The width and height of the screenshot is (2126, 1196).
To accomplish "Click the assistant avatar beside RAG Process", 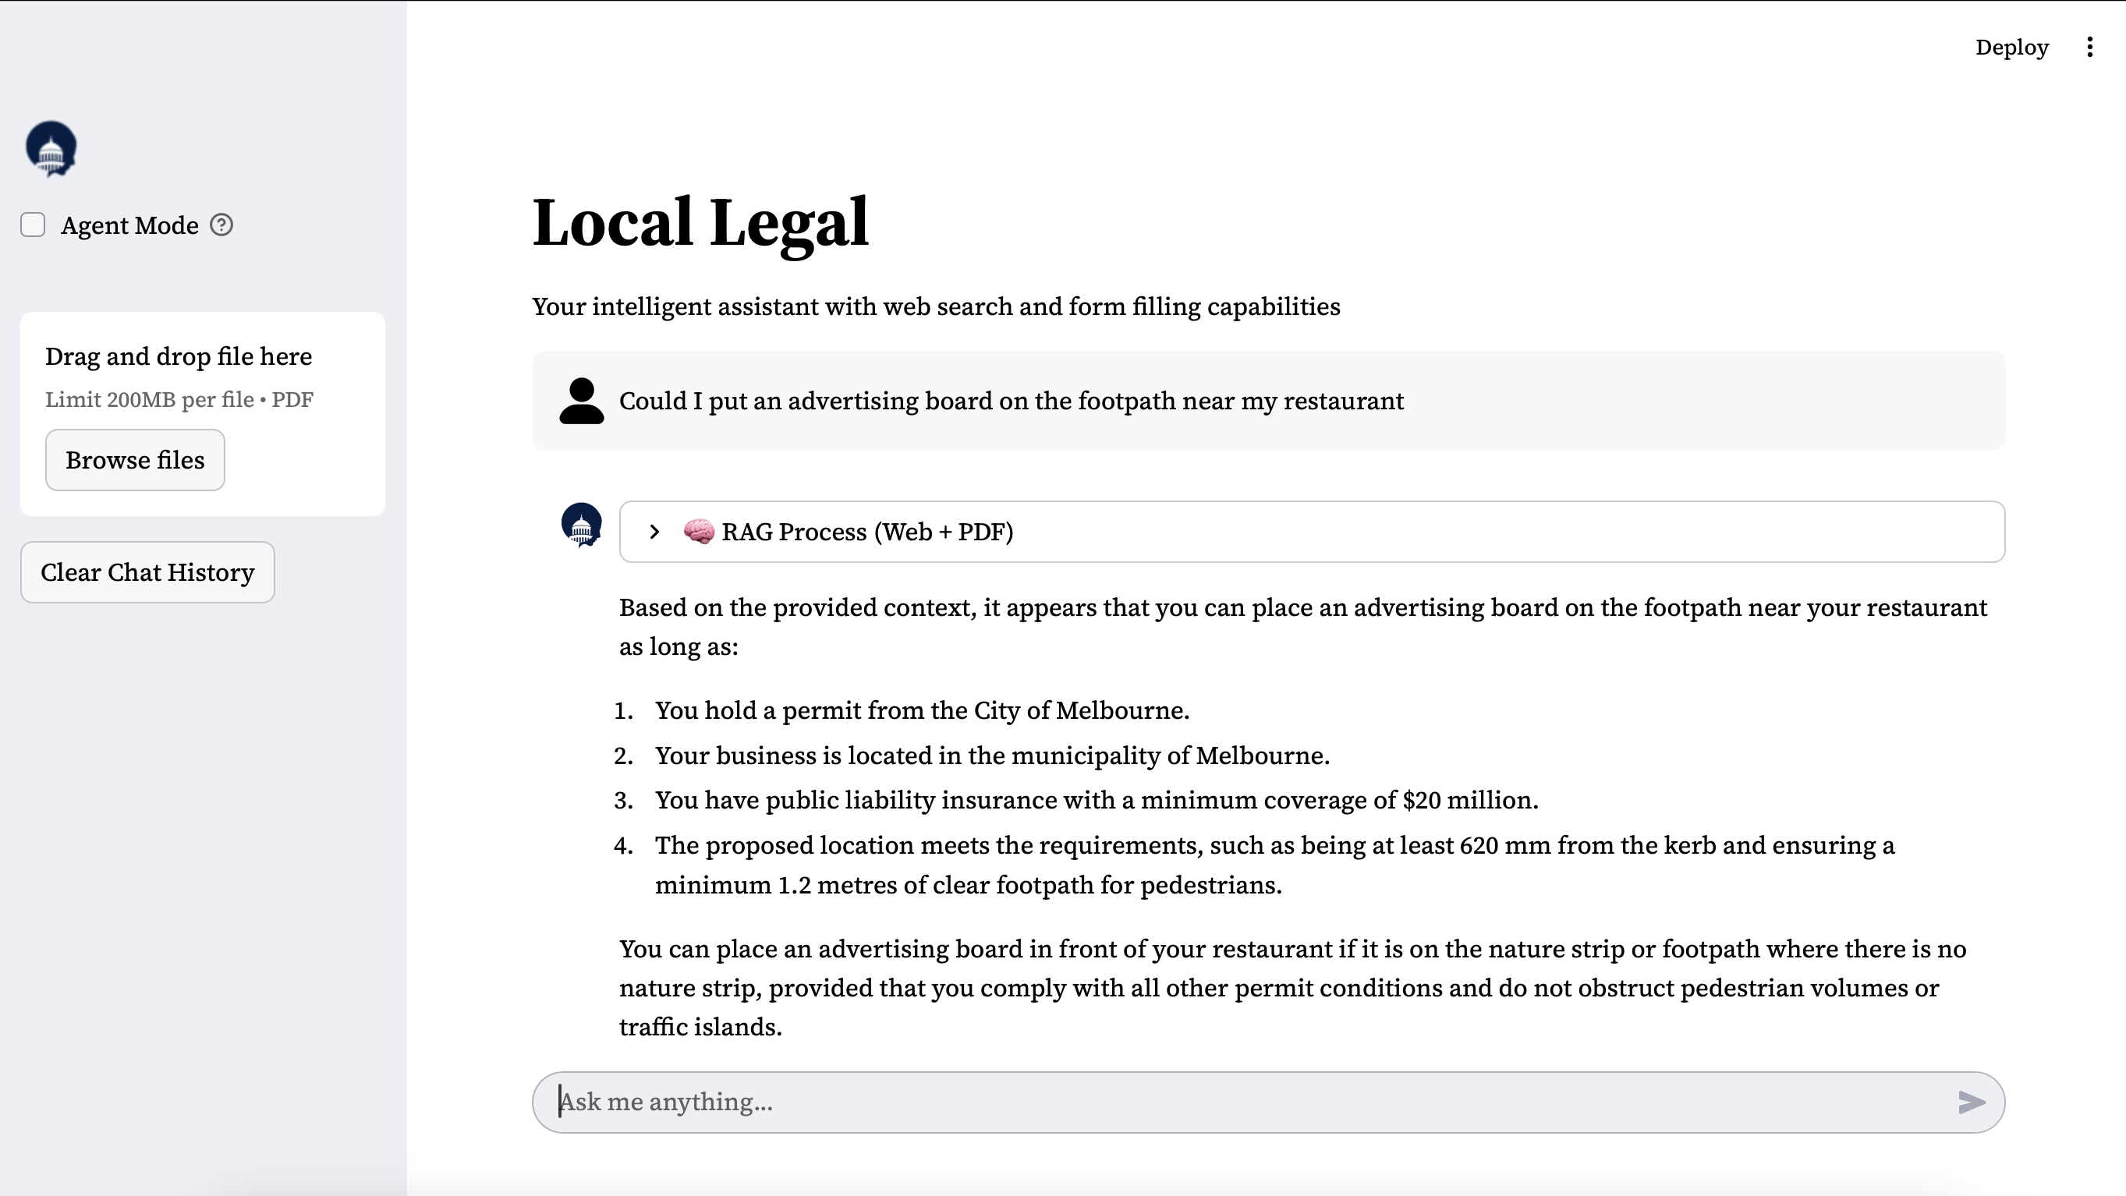I will click(x=581, y=525).
